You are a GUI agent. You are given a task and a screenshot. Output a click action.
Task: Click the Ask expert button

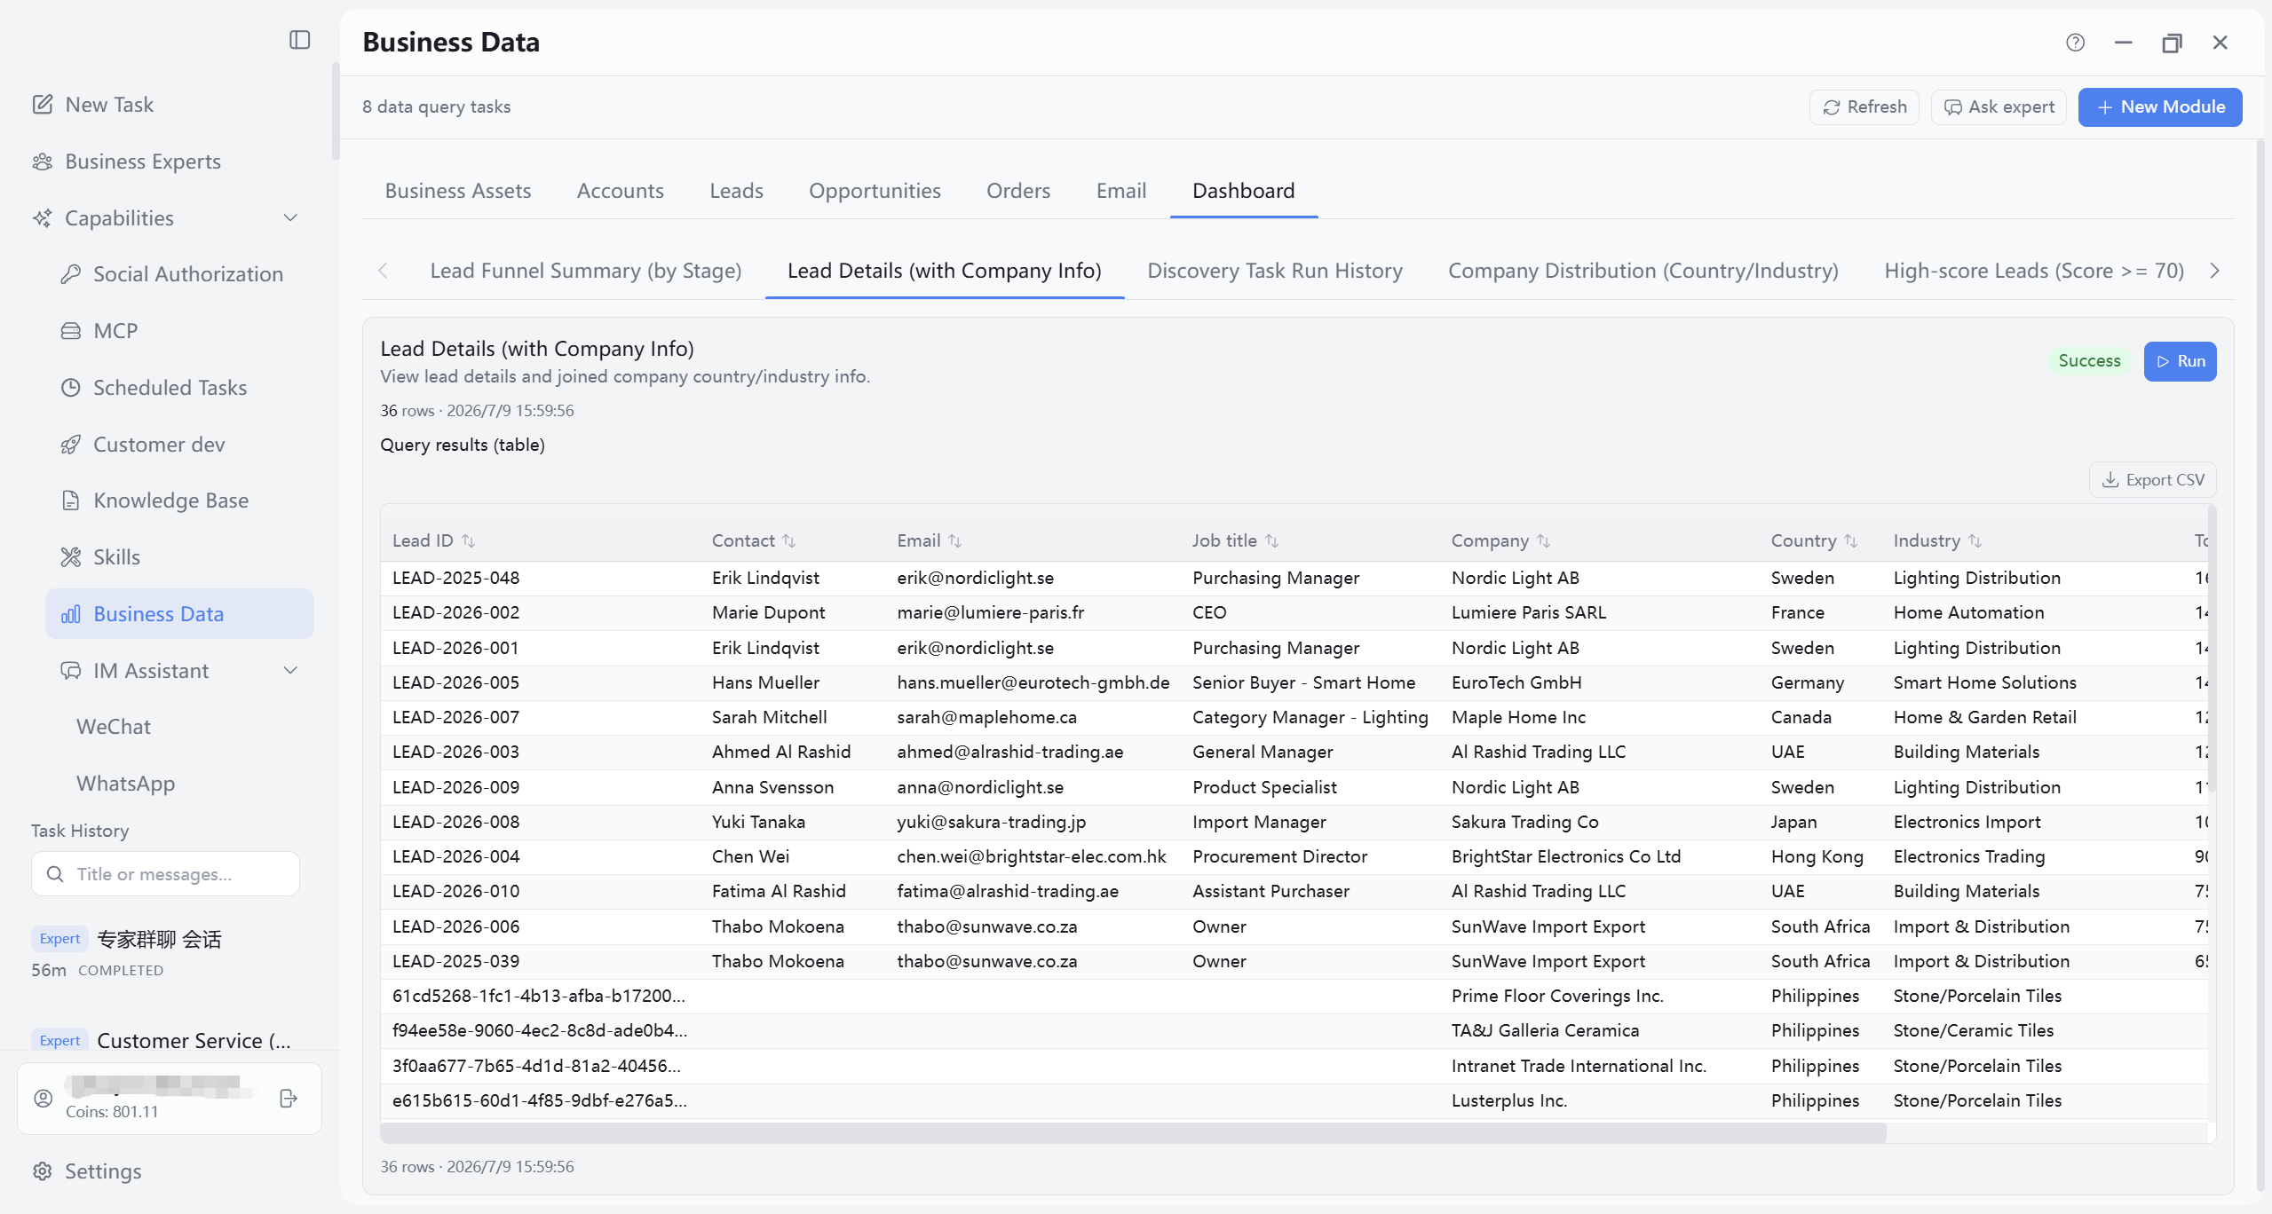(x=1999, y=106)
